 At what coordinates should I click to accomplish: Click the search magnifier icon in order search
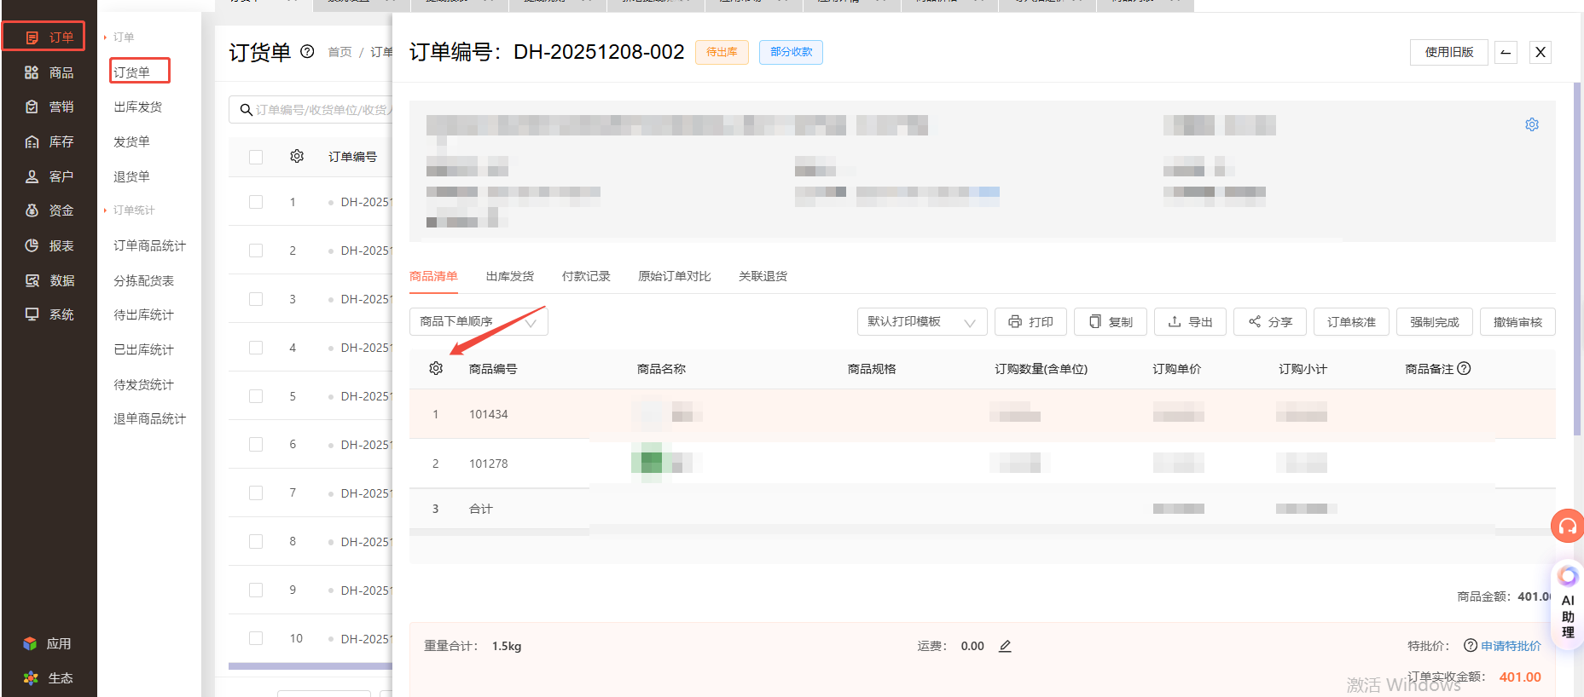(x=246, y=110)
